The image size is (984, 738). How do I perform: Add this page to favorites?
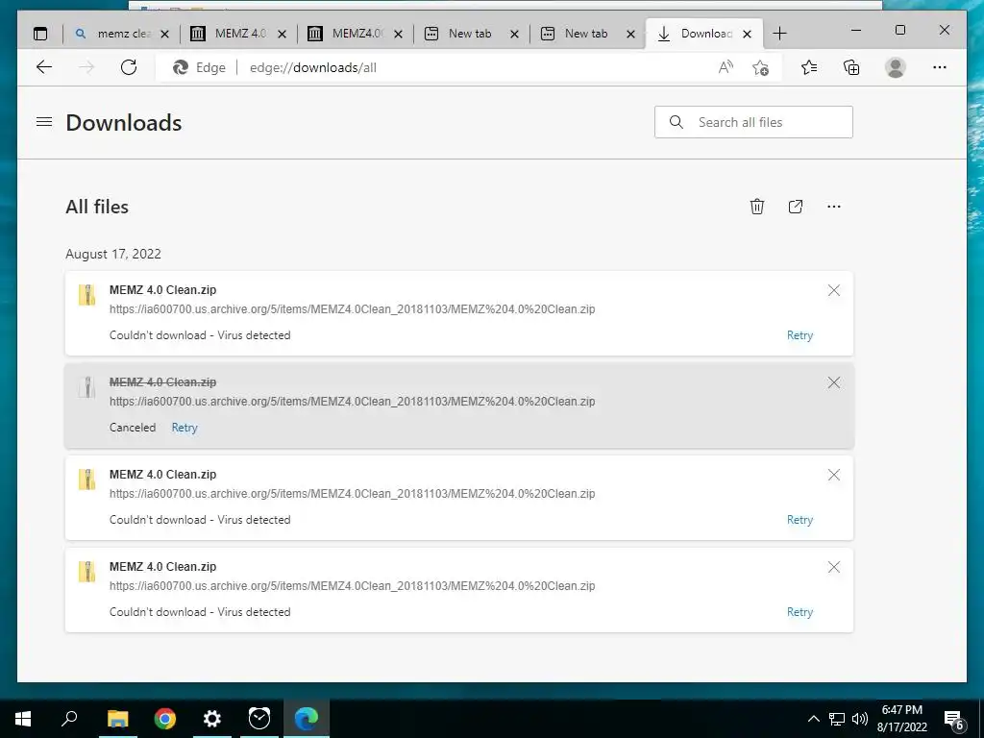[761, 67]
